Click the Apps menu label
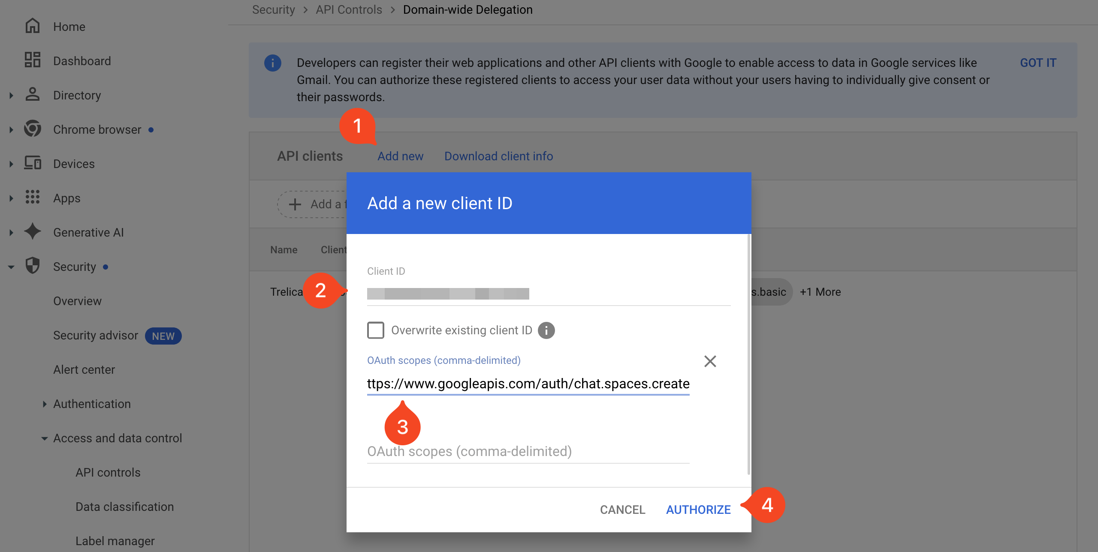Viewport: 1098px width, 552px height. [66, 198]
